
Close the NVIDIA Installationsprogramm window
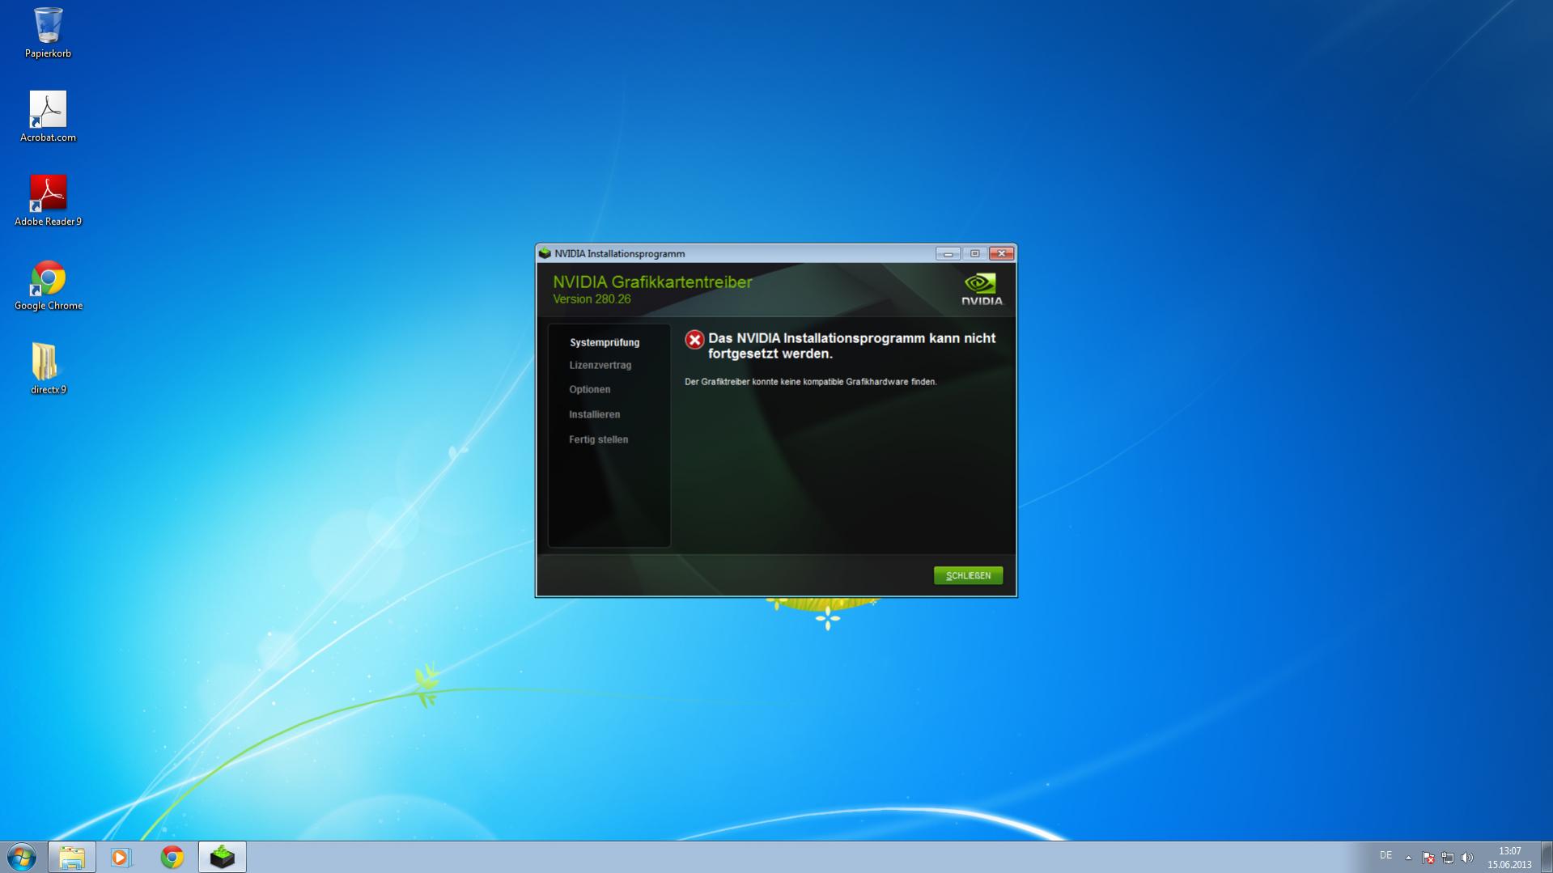pyautogui.click(x=1001, y=253)
